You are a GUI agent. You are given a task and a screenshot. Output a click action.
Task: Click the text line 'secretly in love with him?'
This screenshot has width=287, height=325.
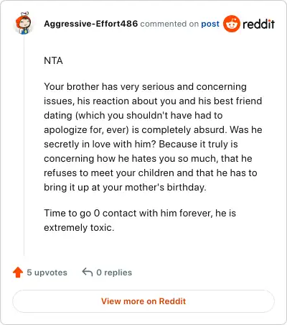click(100, 145)
